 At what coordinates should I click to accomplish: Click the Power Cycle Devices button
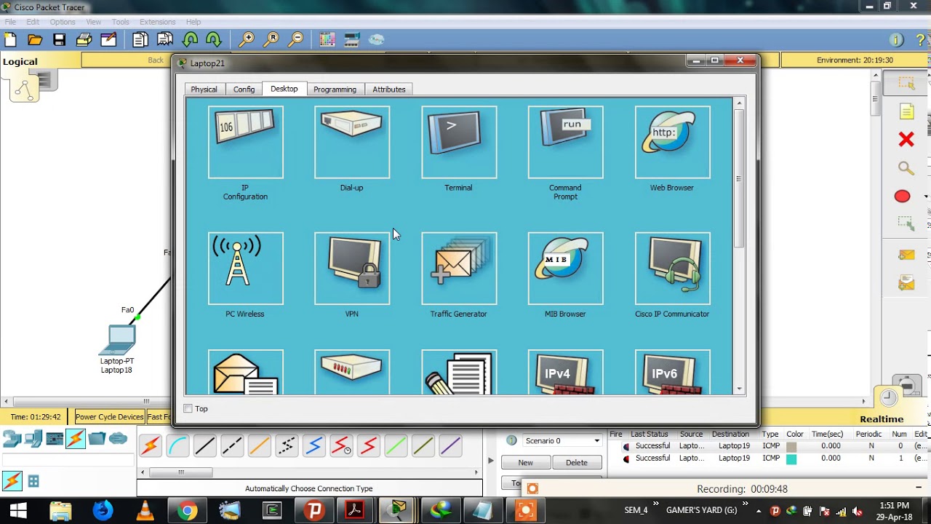point(110,417)
